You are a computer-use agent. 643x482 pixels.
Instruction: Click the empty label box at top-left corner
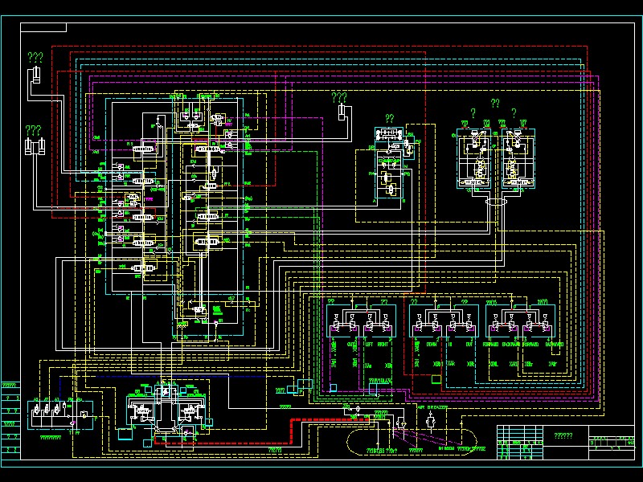[43, 27]
